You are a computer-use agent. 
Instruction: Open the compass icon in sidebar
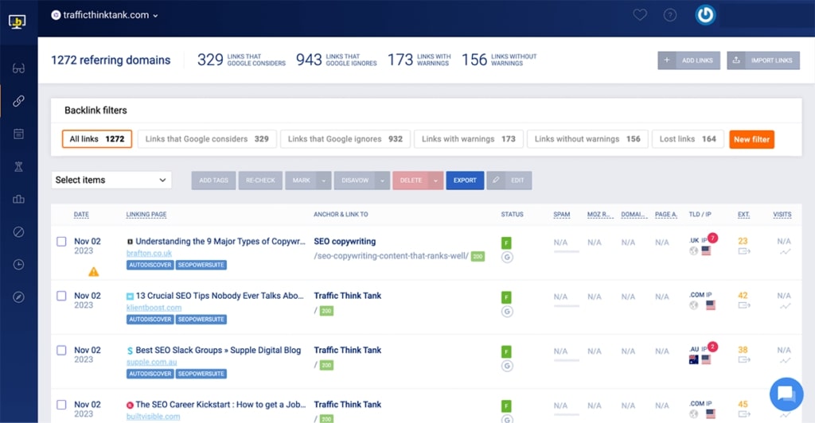19,297
